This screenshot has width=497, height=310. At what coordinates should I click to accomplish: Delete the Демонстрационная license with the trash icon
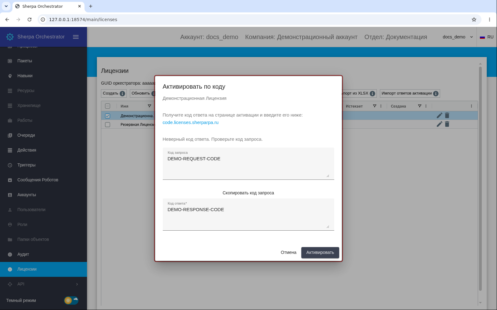coord(447,115)
